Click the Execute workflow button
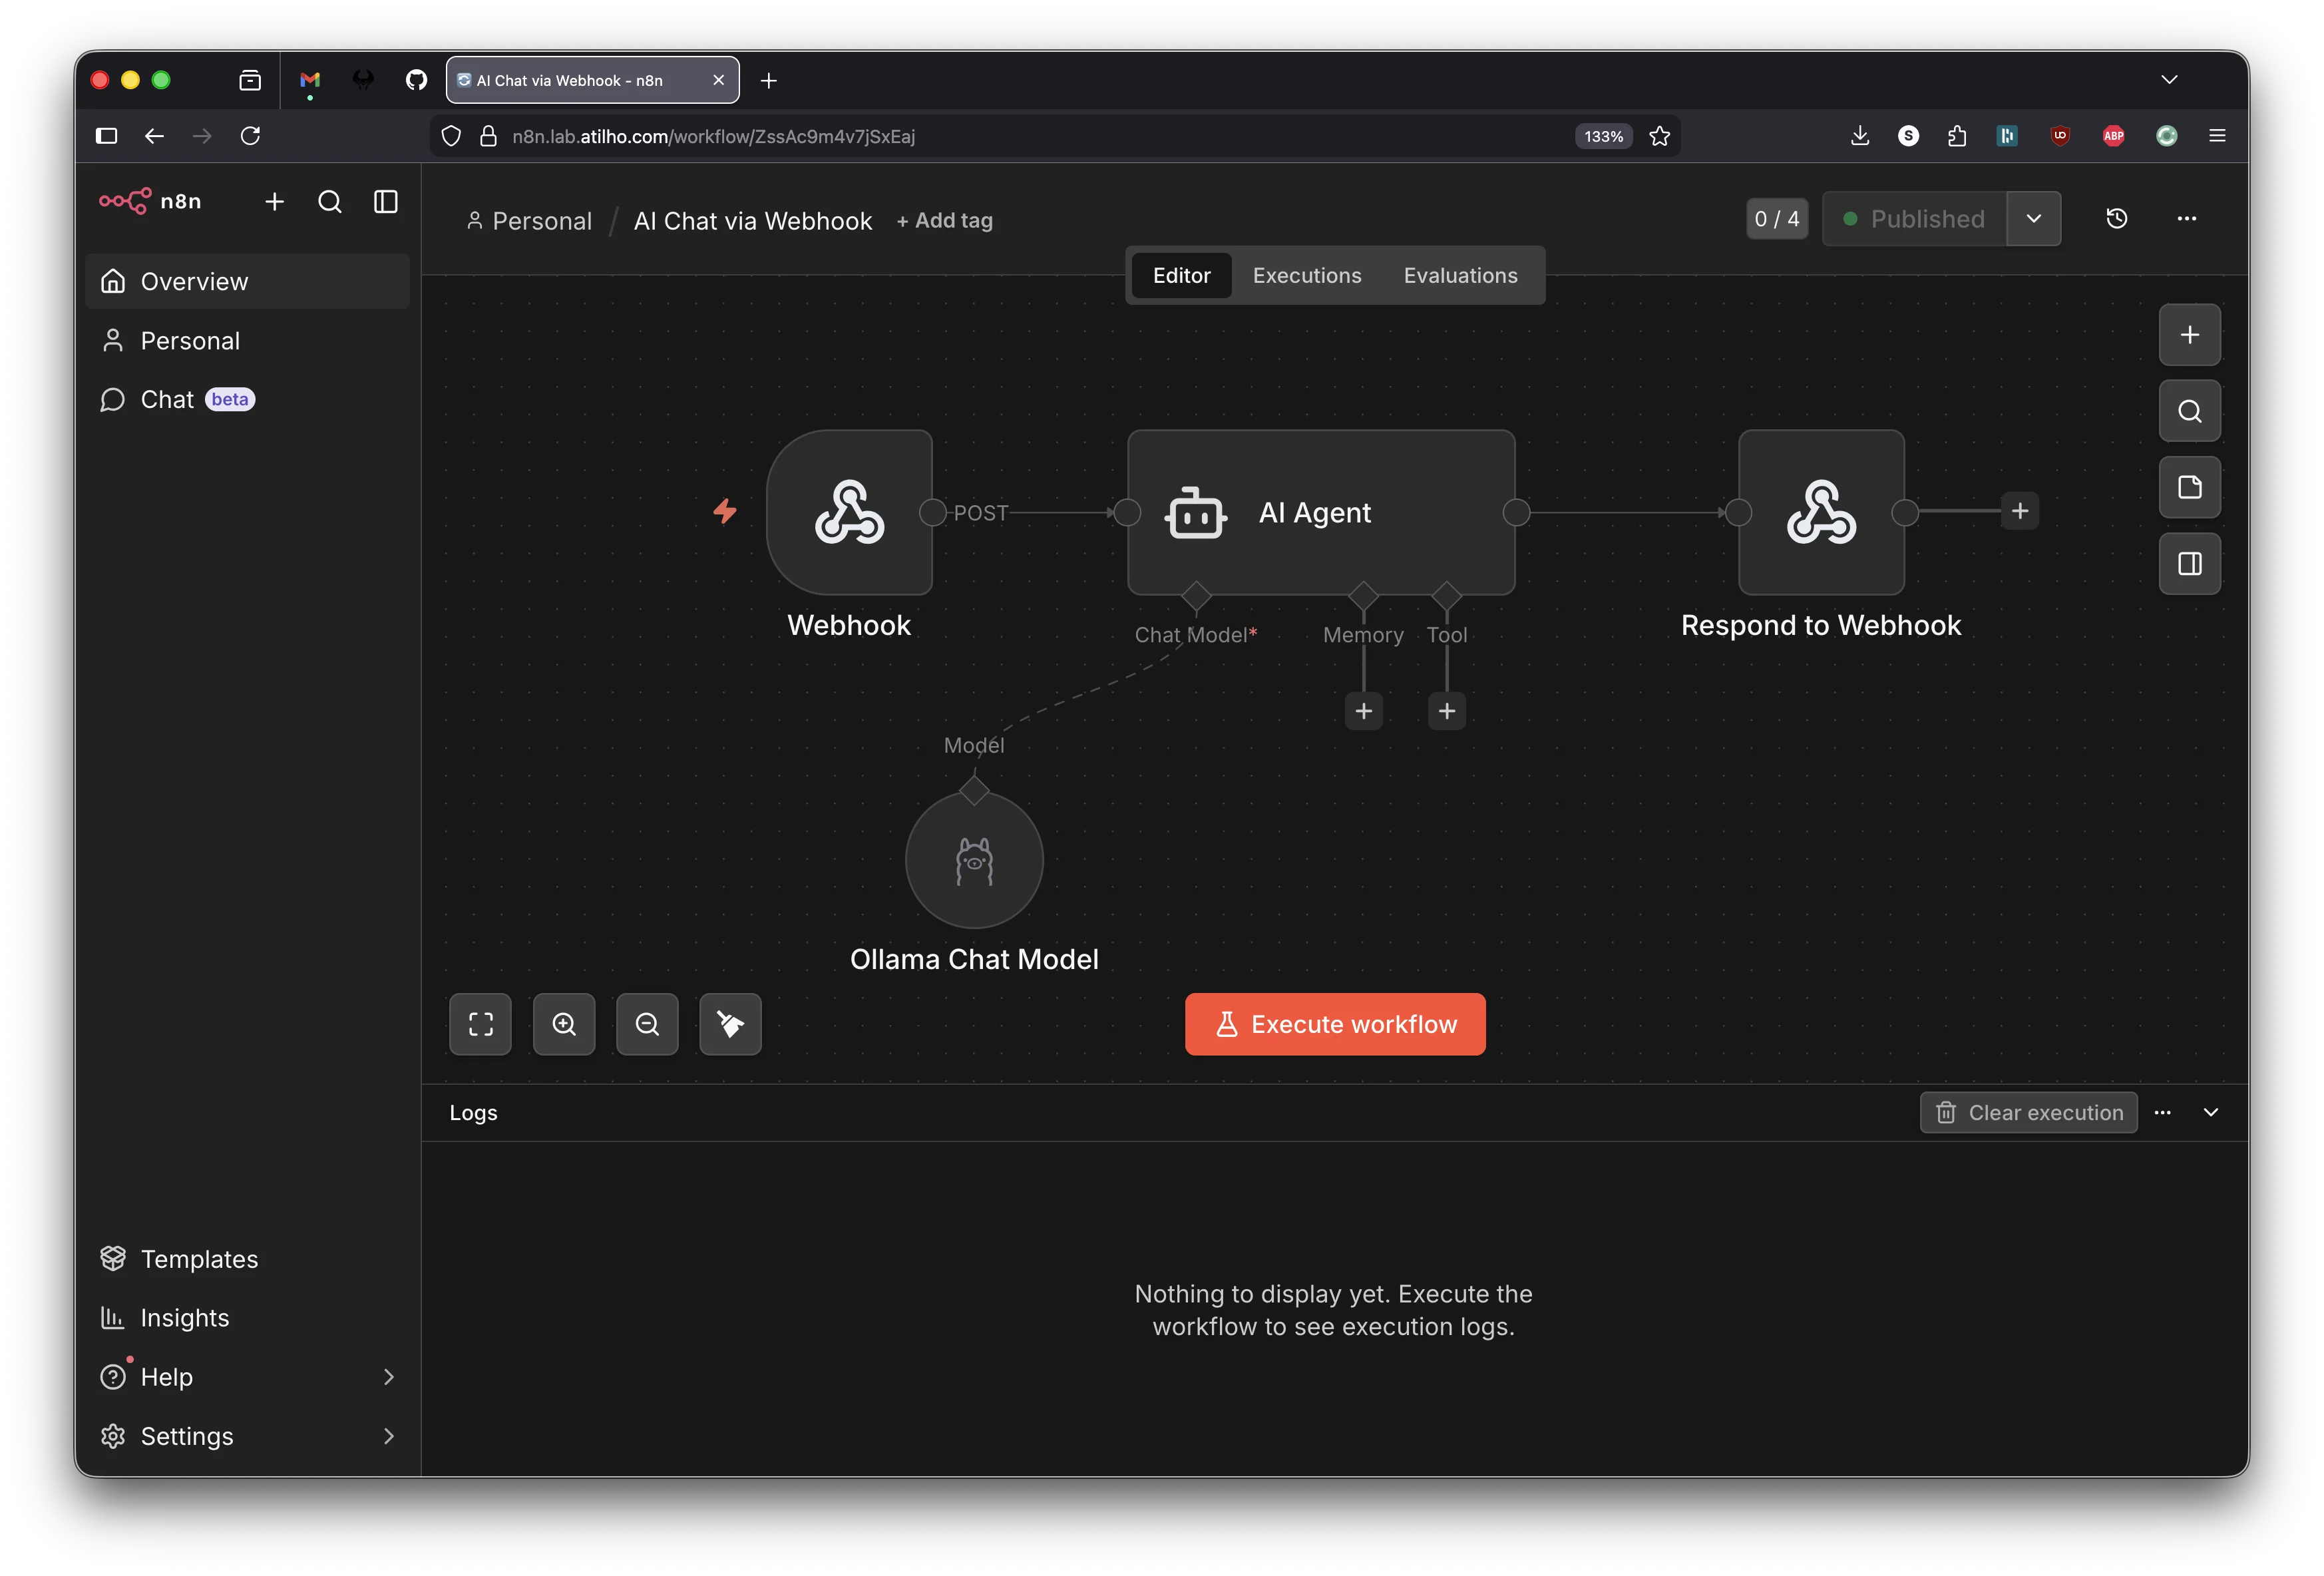Image resolution: width=2324 pixels, height=1576 pixels. pos(1334,1023)
